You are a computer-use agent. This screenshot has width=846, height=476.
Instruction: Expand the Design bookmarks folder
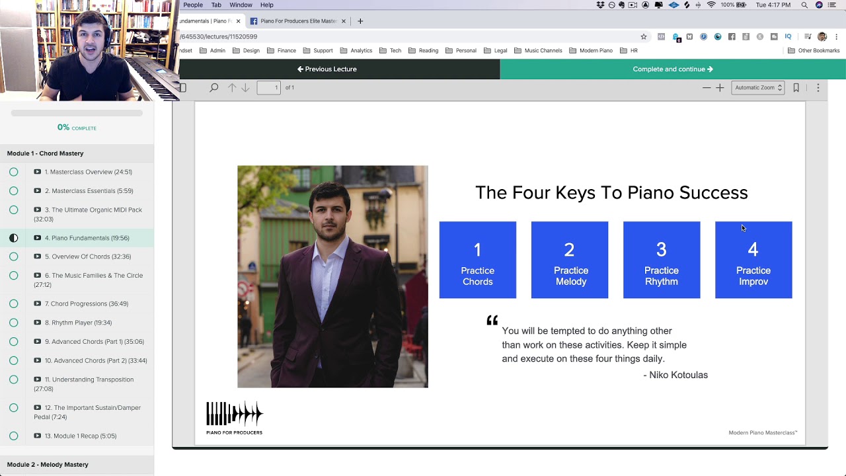click(246, 50)
